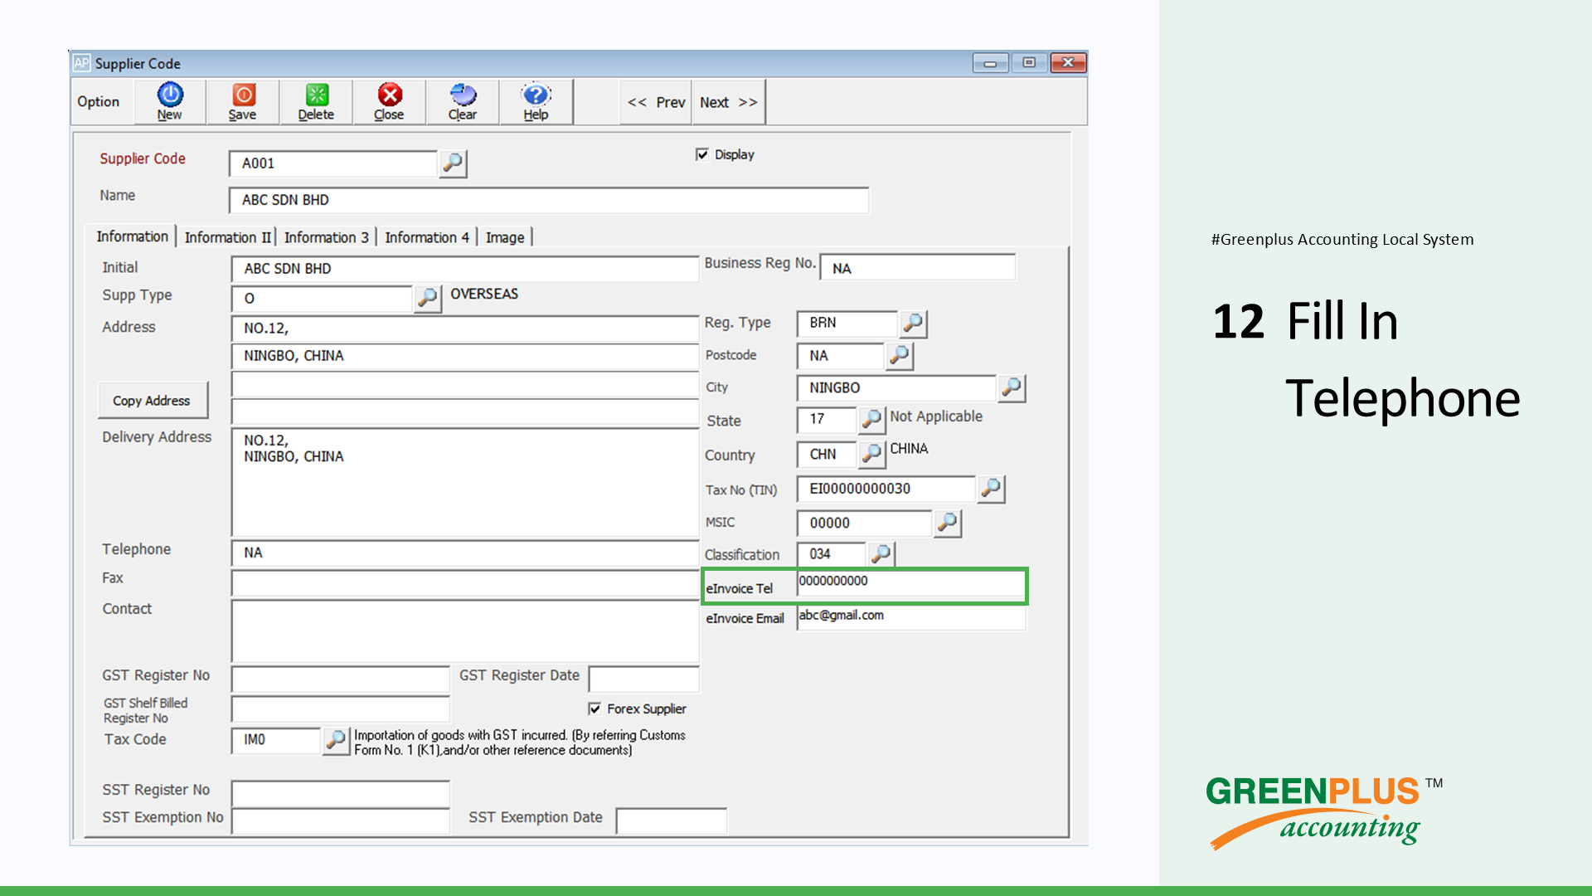Click the Delete toolbar icon

click(x=316, y=101)
